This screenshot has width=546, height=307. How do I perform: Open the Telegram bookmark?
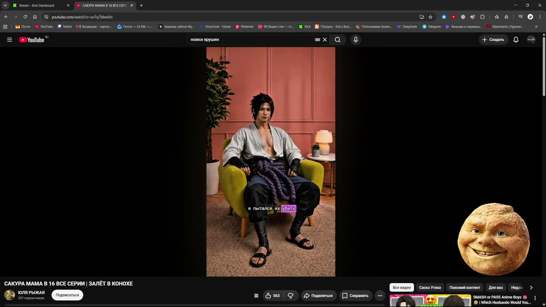[x=431, y=26]
